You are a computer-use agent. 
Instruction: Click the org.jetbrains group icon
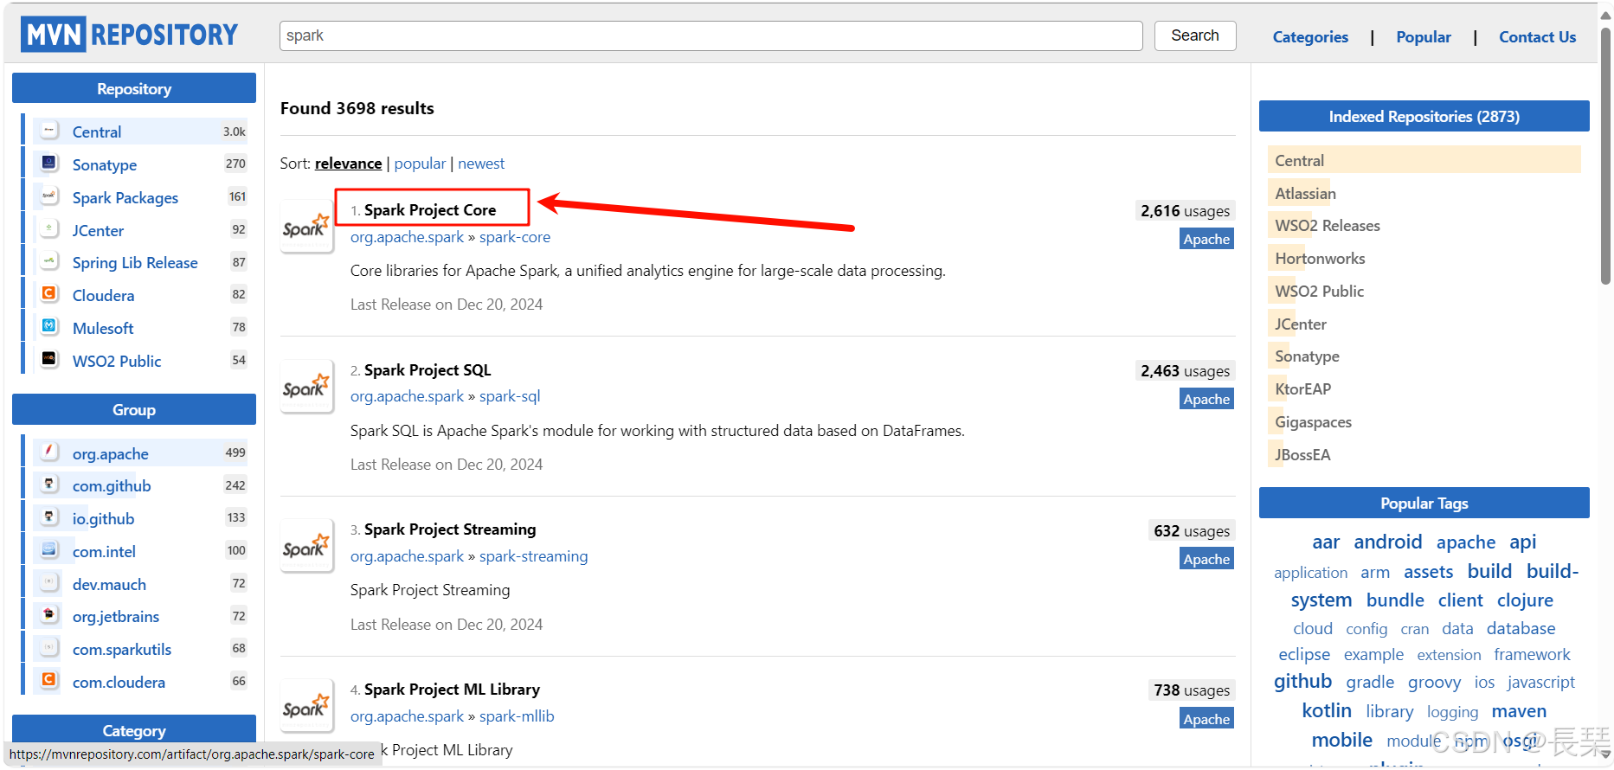tap(49, 615)
